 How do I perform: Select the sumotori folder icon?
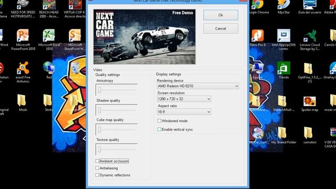310,135
